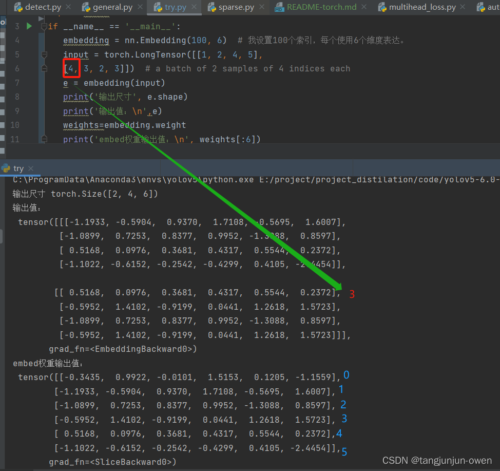Click the code "print('embed权重输出值: \n', weights[:6])"
The image size is (500, 471).
tap(162, 139)
